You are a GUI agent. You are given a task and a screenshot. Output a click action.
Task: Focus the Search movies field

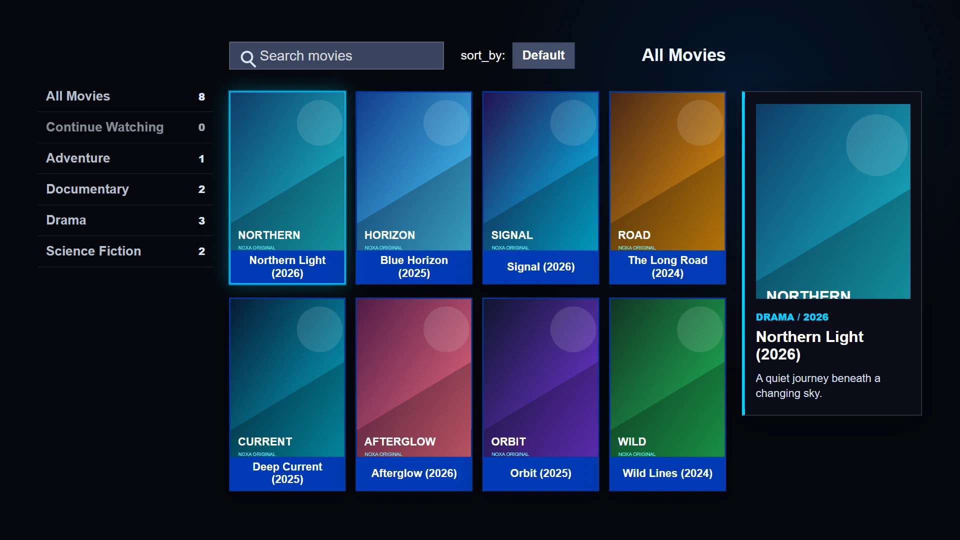click(336, 55)
